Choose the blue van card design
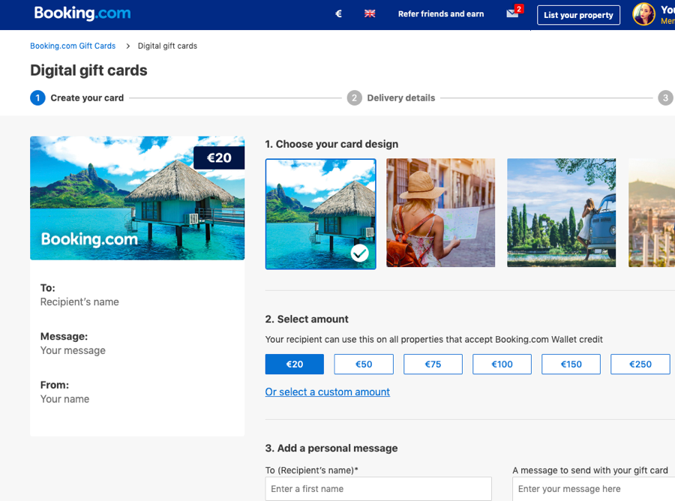The width and height of the screenshot is (675, 501). click(561, 212)
